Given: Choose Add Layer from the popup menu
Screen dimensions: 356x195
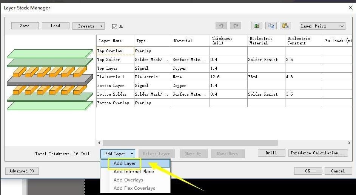Looking at the screenshot, I should tap(135, 163).
